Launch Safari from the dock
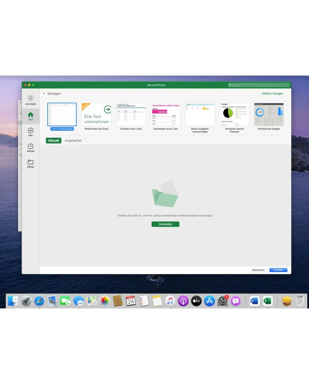309x384 pixels. [x=39, y=301]
